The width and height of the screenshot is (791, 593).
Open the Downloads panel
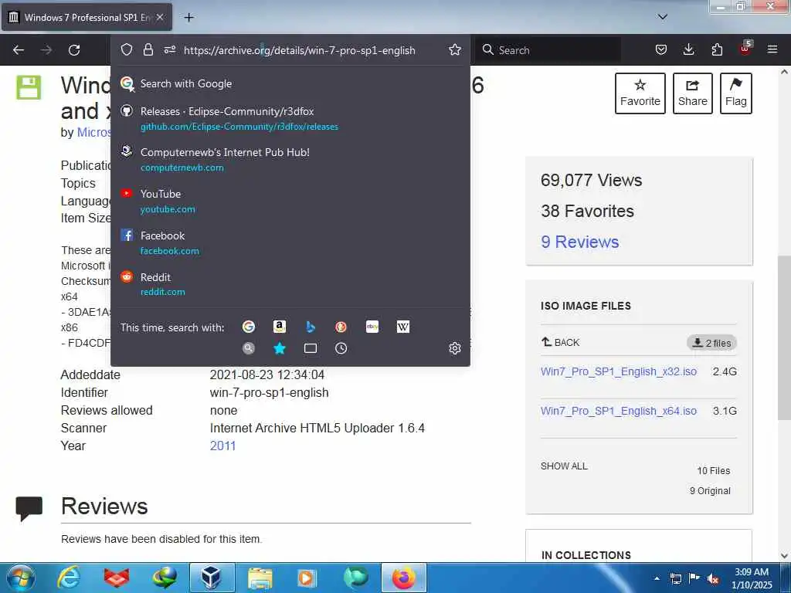pos(688,49)
